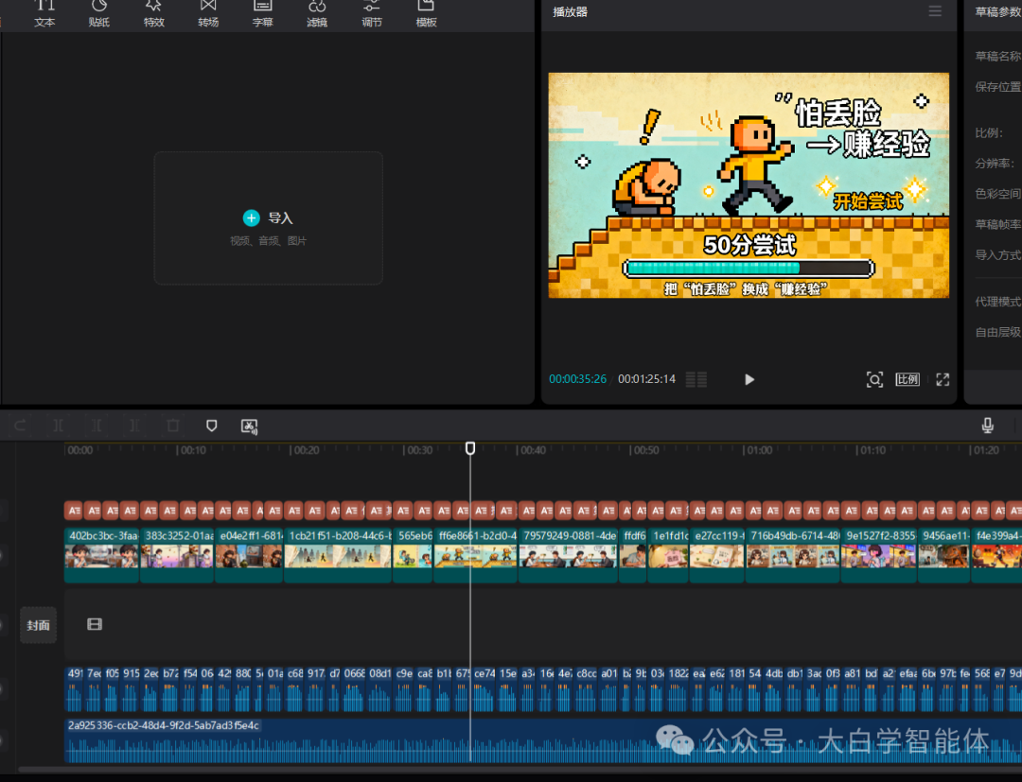
Task: Click the trash delete tool in timeline toolbar
Action: click(x=173, y=426)
